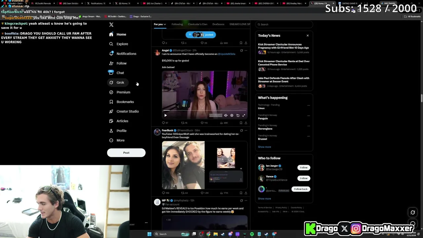Screen dimensions: 423x238
Task: Open options for Norwegians trending topic
Action: 309,126
